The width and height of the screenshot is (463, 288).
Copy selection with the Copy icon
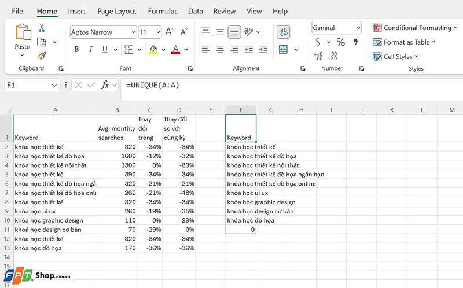(42, 42)
